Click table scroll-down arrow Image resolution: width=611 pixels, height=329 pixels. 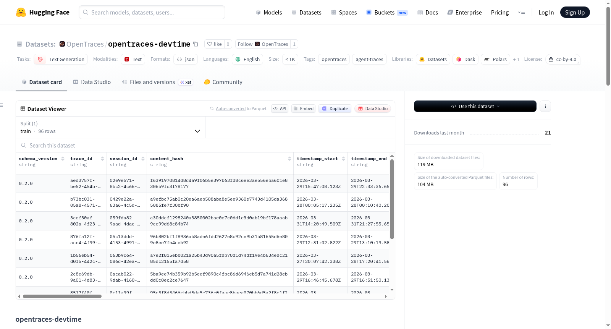click(392, 290)
